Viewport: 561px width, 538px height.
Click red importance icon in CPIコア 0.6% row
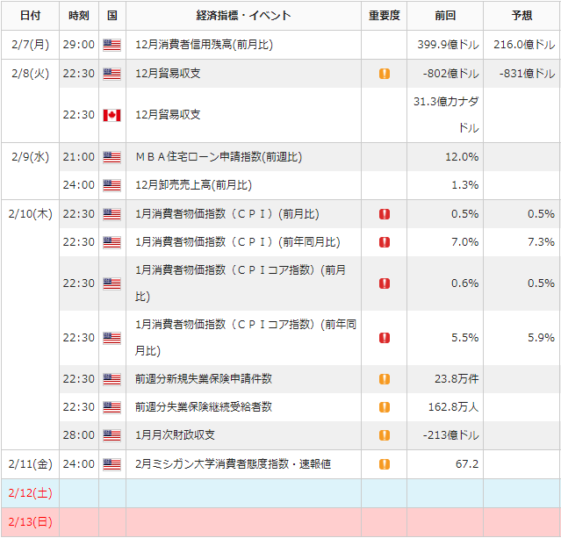[385, 283]
